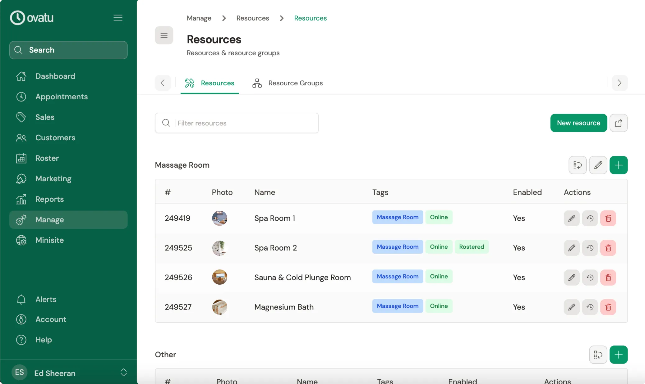Click the Rostered tag on Spa Room 2
The height and width of the screenshot is (384, 645).
coord(472,246)
